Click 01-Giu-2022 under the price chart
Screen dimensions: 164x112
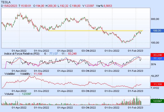[x=42, y=51]
